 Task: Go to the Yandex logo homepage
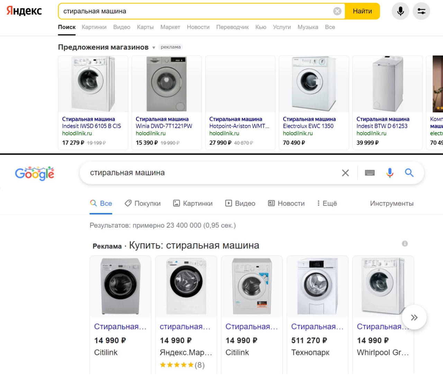(24, 11)
